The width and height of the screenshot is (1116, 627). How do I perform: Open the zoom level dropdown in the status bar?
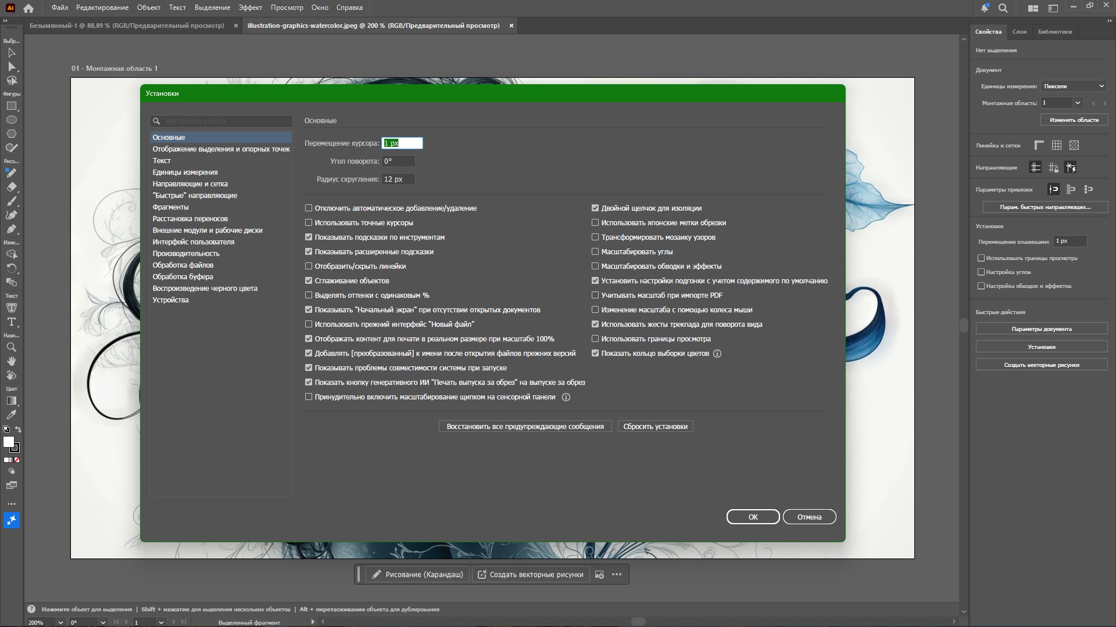pos(60,622)
